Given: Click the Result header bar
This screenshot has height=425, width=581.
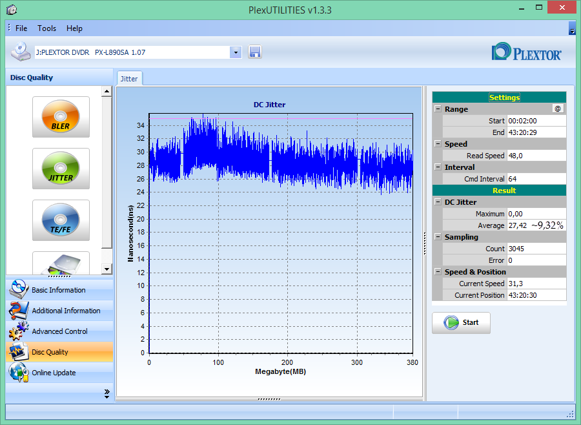Looking at the screenshot, I should click(499, 191).
